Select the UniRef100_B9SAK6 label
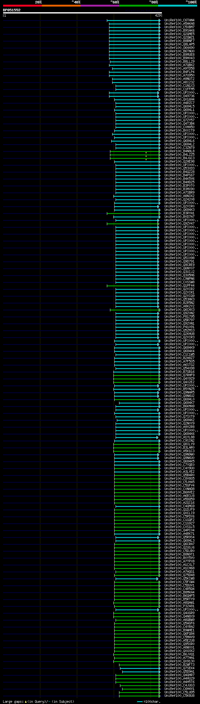200x704 pixels. pos(179,31)
